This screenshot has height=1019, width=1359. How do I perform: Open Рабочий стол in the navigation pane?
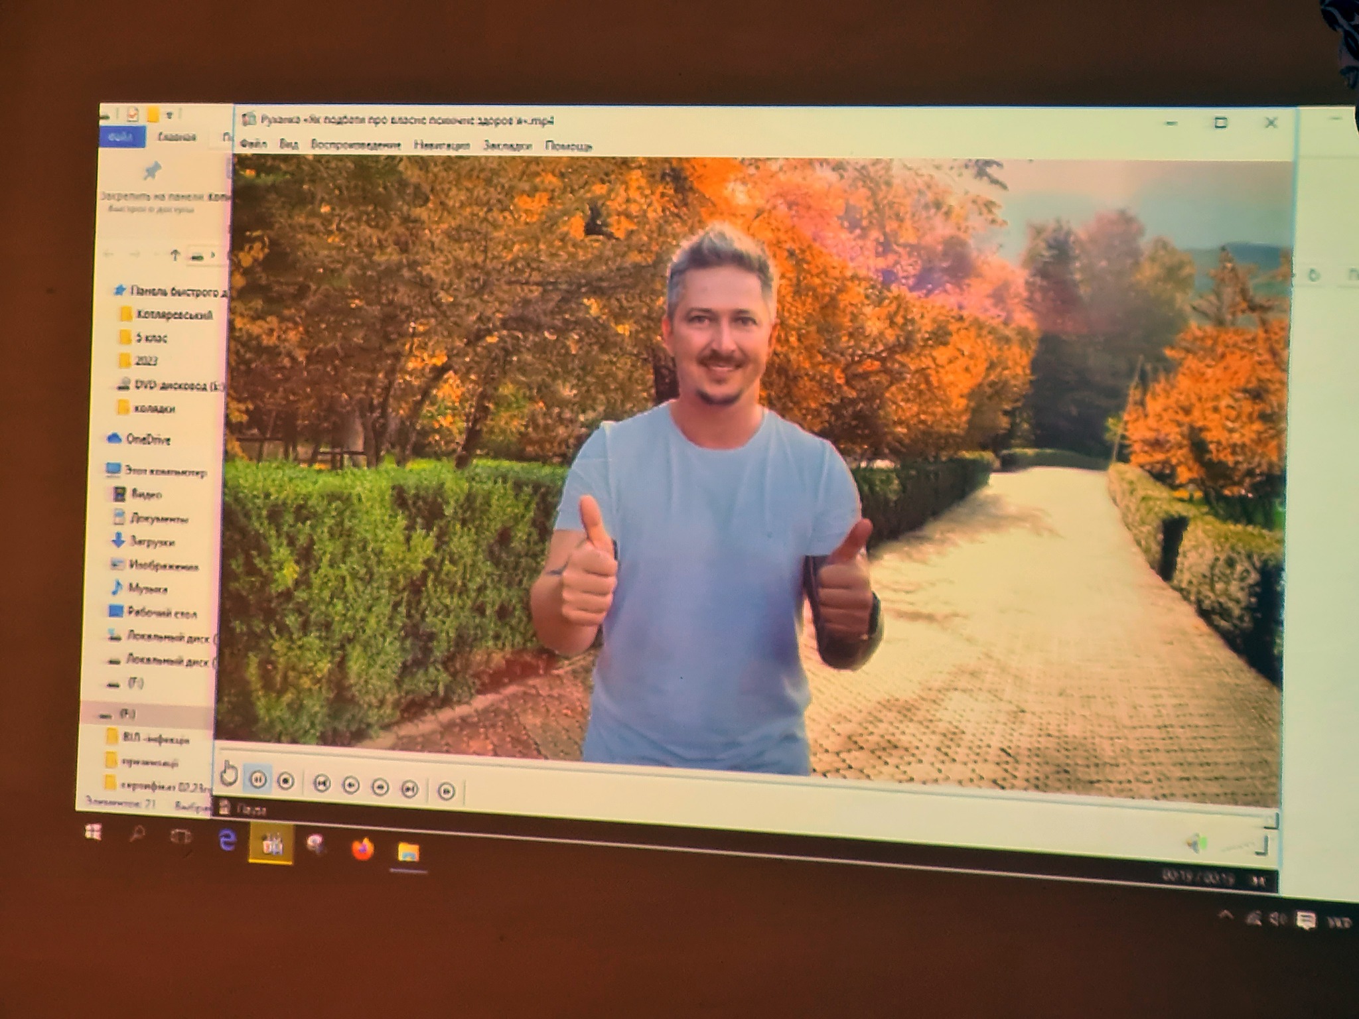coord(153,612)
